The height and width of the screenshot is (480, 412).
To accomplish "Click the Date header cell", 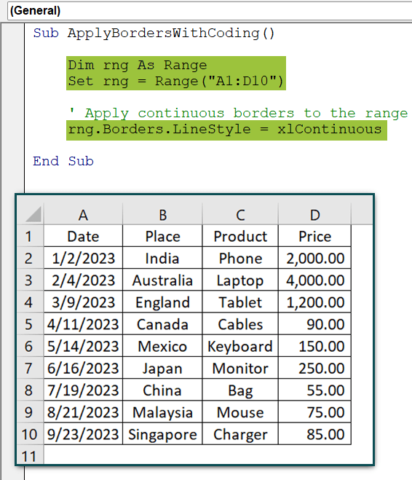I will point(83,236).
